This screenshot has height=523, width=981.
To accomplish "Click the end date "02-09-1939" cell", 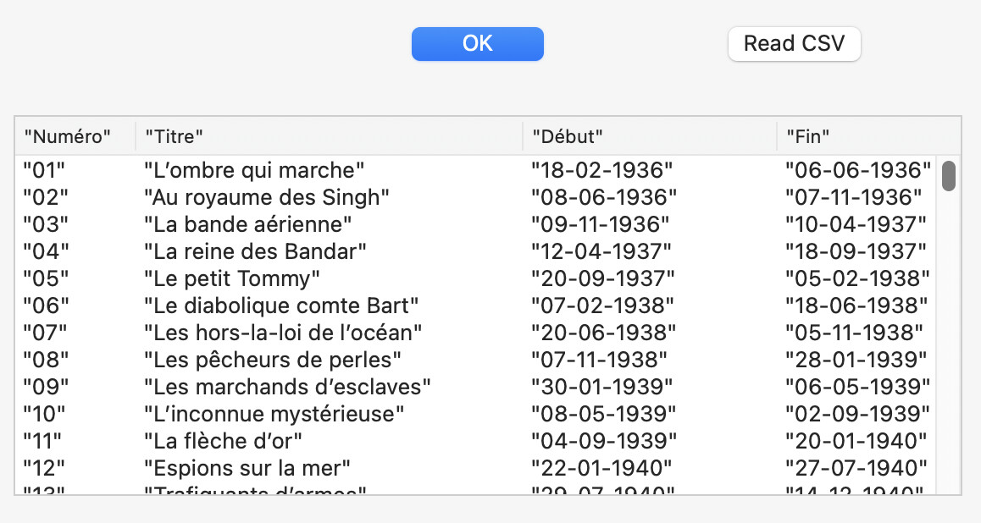I will (857, 414).
